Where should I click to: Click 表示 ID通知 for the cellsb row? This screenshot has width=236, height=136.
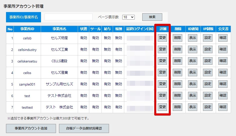click(x=192, y=38)
